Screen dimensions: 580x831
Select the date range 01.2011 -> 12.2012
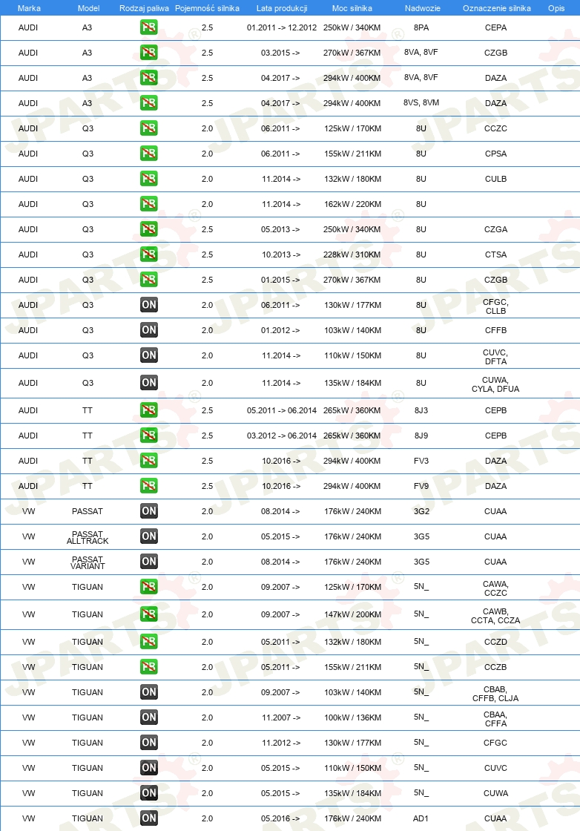[282, 27]
